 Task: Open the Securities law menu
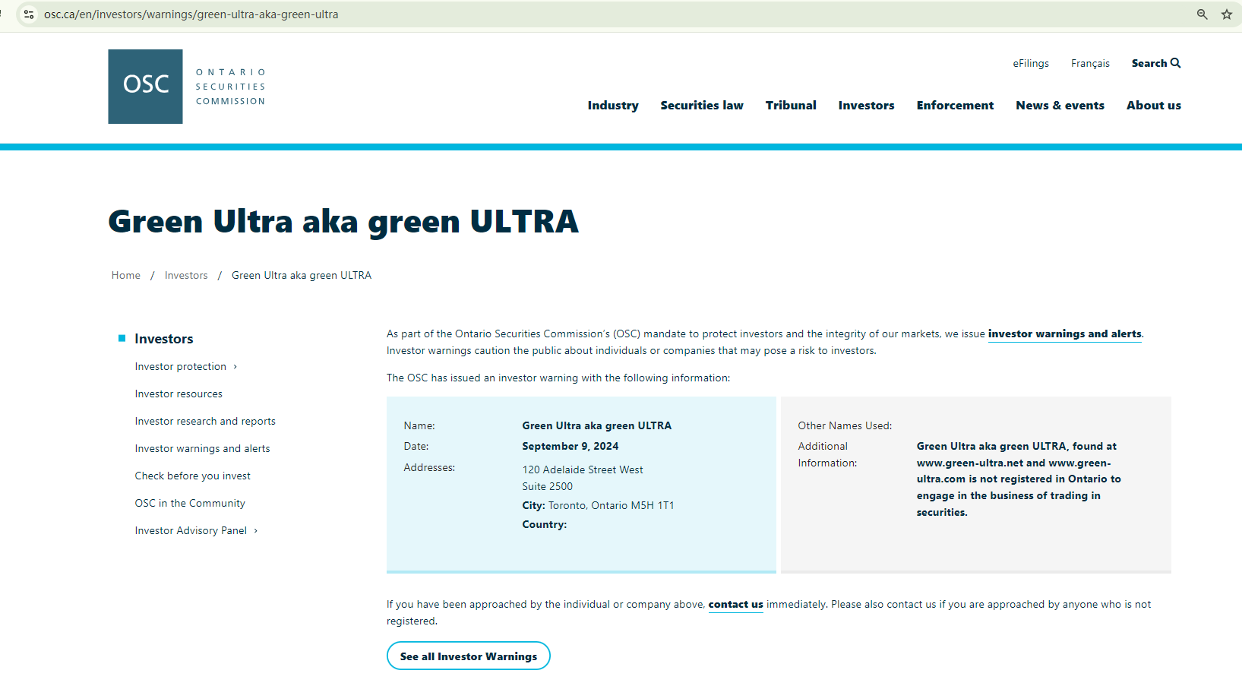[701, 106]
